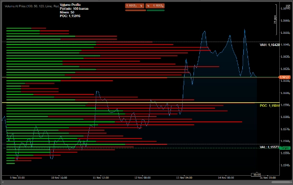This screenshot has width=293, height=185.
Task: Click the green buy sentiment bar
Action: [156, 10]
